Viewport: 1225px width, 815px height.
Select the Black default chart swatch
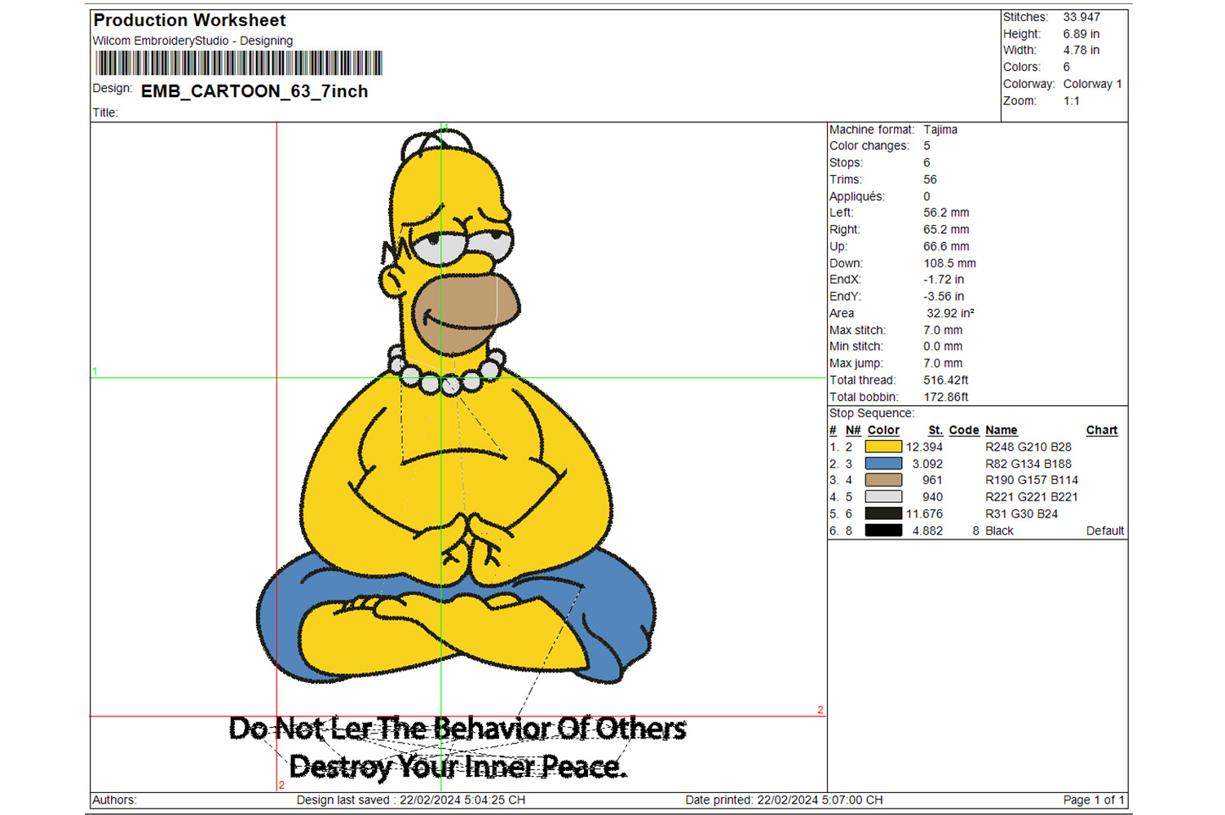point(882,531)
